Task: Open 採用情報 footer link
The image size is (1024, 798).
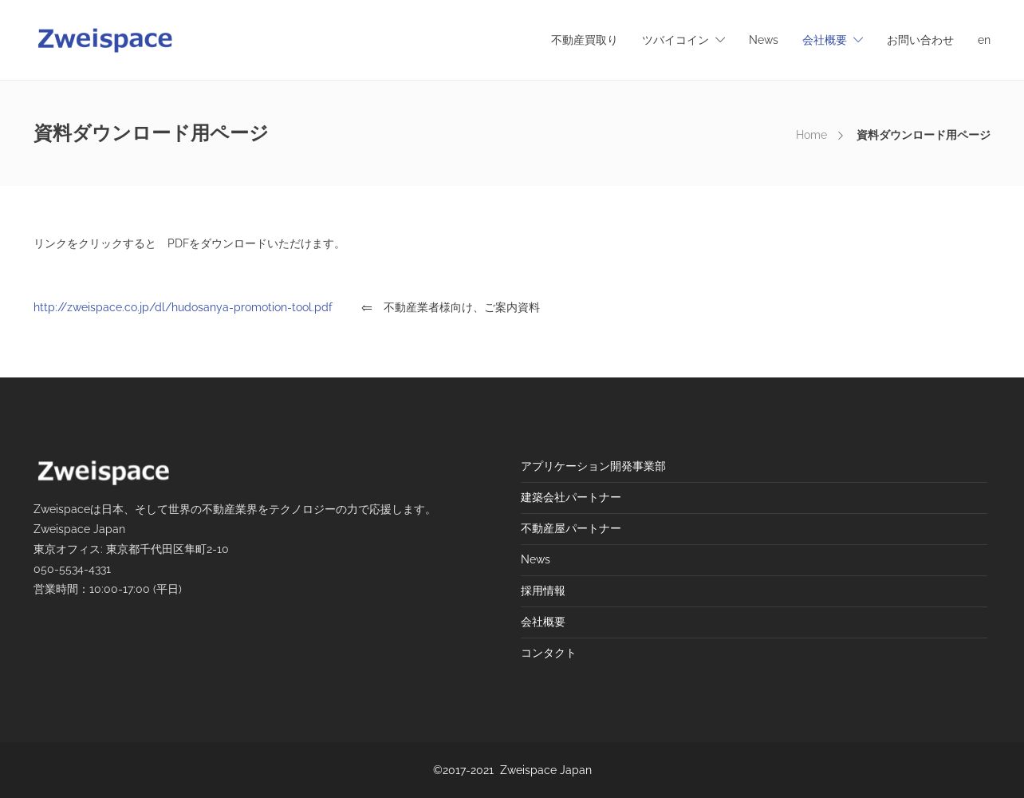Action: pyautogui.click(x=542, y=591)
